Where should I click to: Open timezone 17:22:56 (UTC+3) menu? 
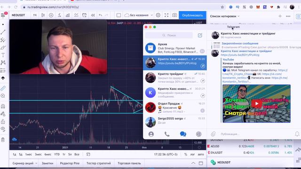[x=166, y=154]
